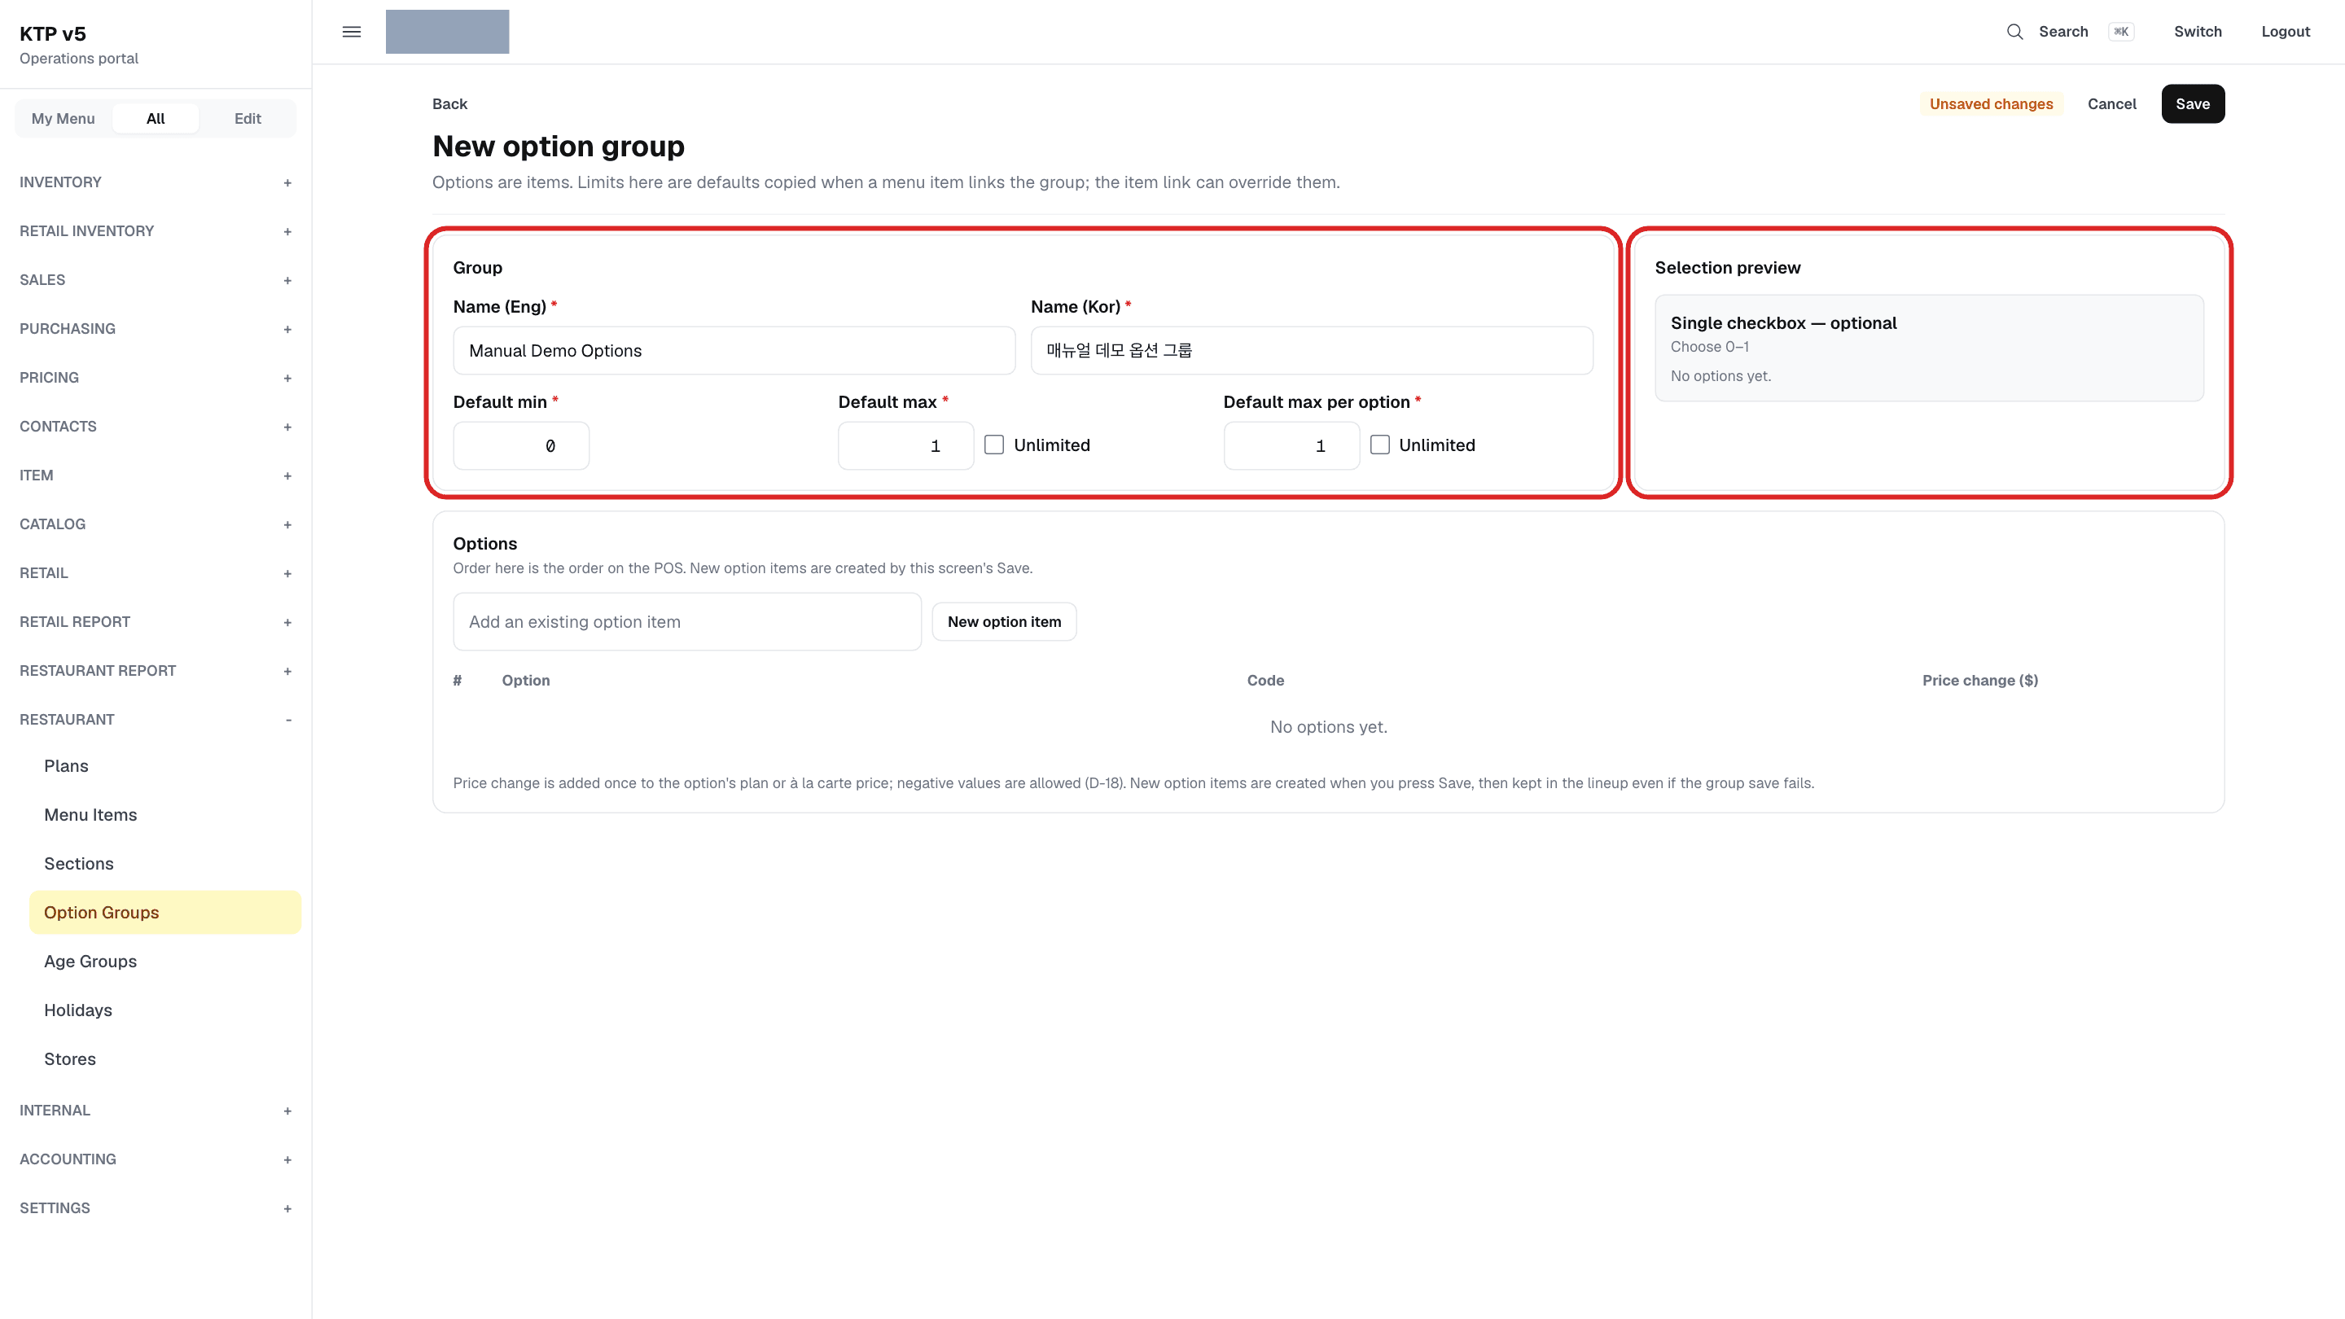Log out via the Logout link
Image resolution: width=2345 pixels, height=1319 pixels.
click(2285, 32)
